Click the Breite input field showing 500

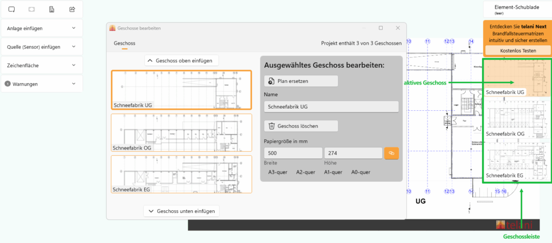tap(293, 153)
